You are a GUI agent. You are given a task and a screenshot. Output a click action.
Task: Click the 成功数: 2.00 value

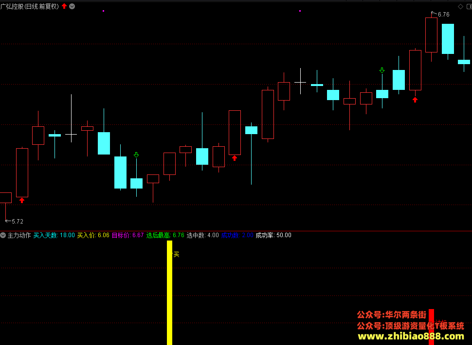[237, 235]
